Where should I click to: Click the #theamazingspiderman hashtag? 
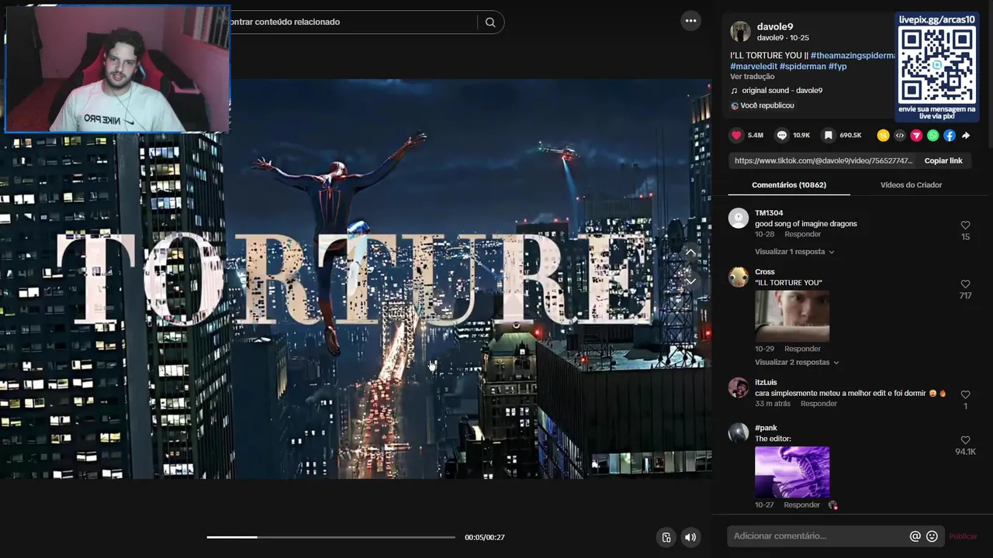853,56
